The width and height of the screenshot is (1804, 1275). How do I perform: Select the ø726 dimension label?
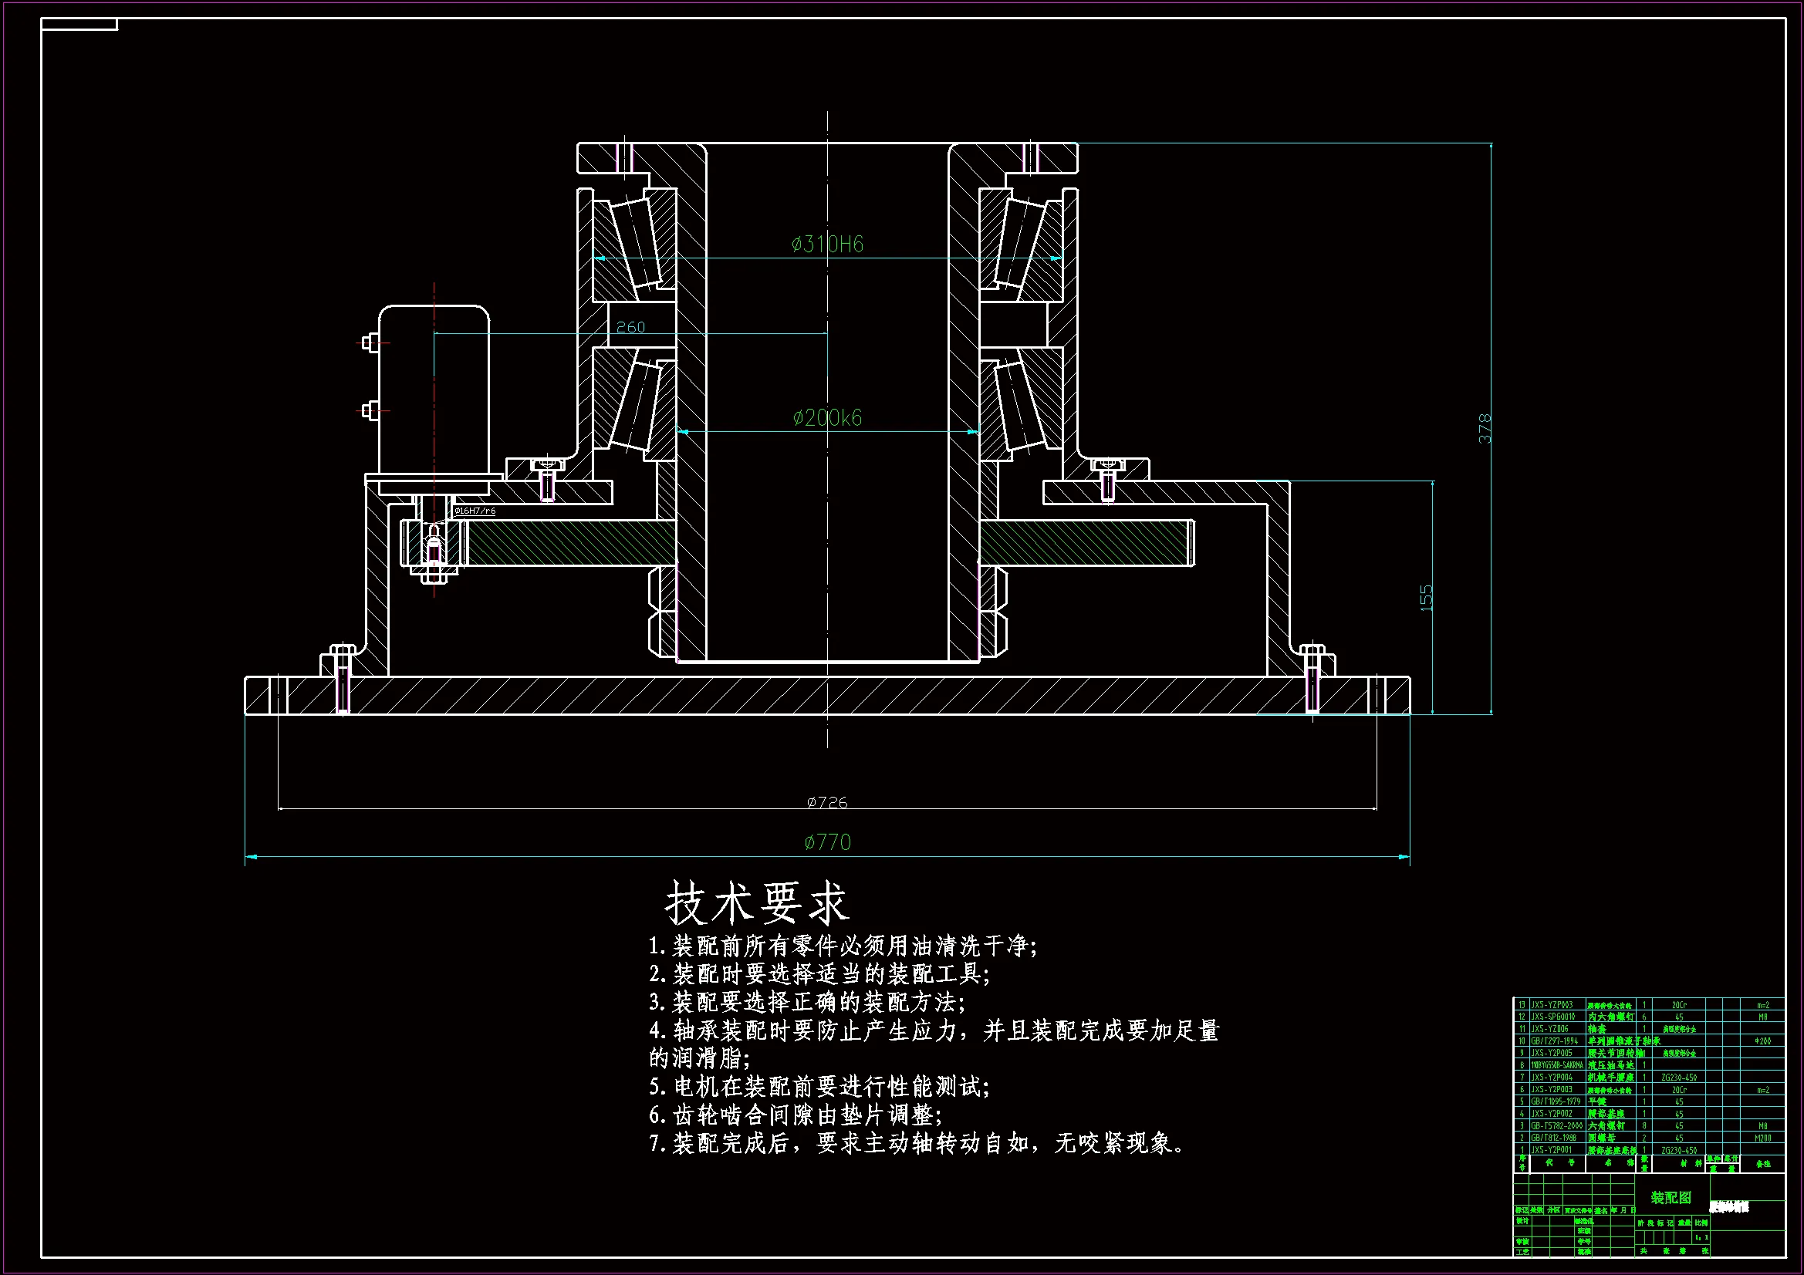(826, 802)
